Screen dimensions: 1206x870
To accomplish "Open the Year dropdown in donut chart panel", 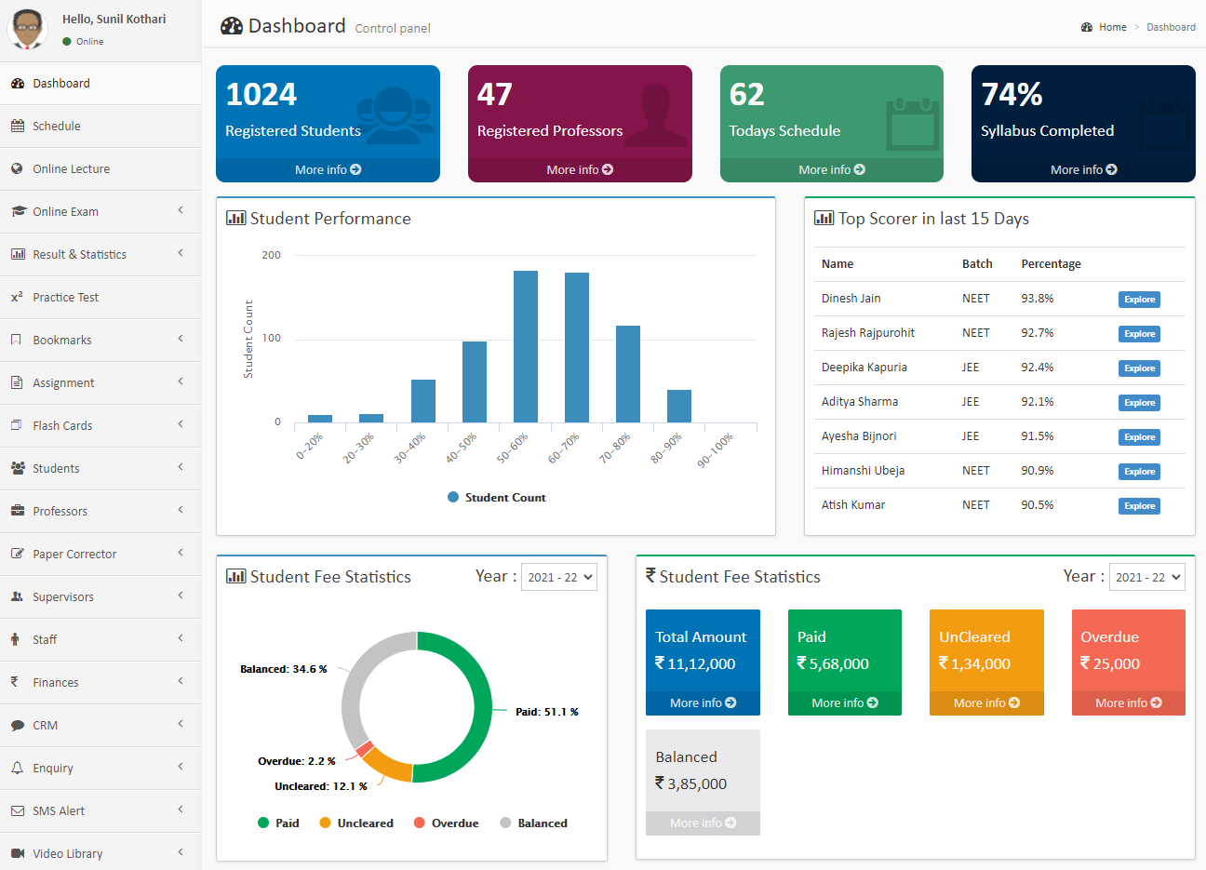I will [x=559, y=577].
